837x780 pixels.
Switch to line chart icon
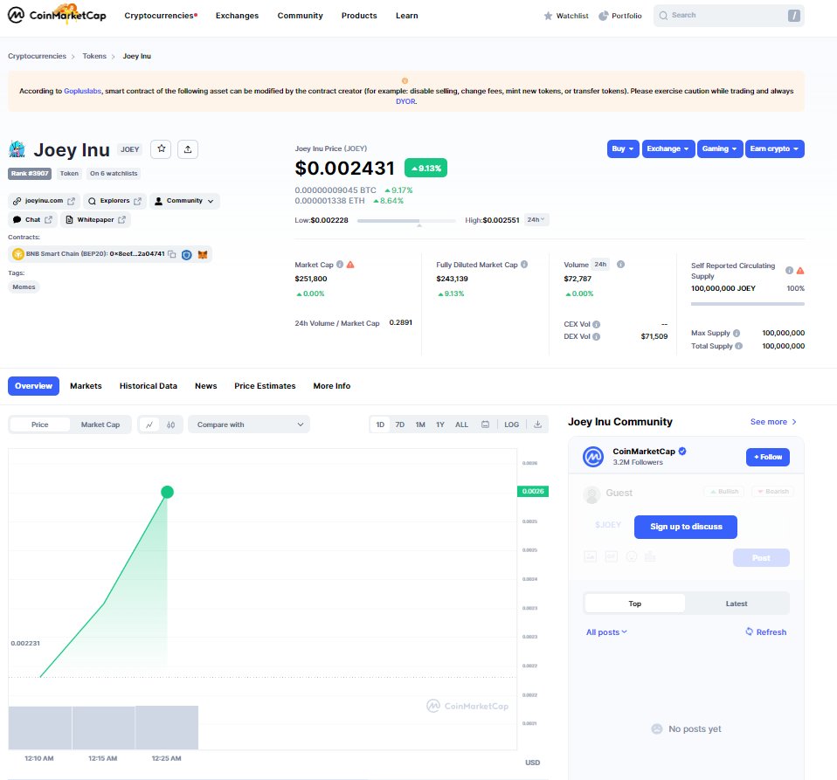[149, 425]
